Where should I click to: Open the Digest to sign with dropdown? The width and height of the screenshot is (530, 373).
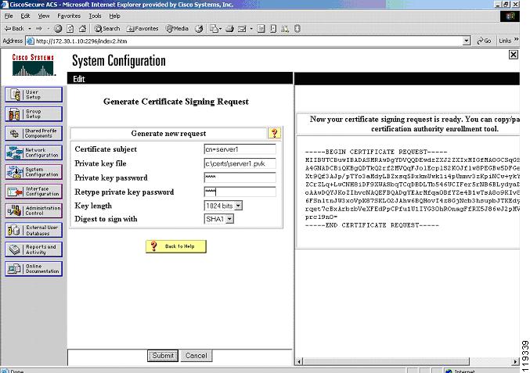[x=230, y=219]
